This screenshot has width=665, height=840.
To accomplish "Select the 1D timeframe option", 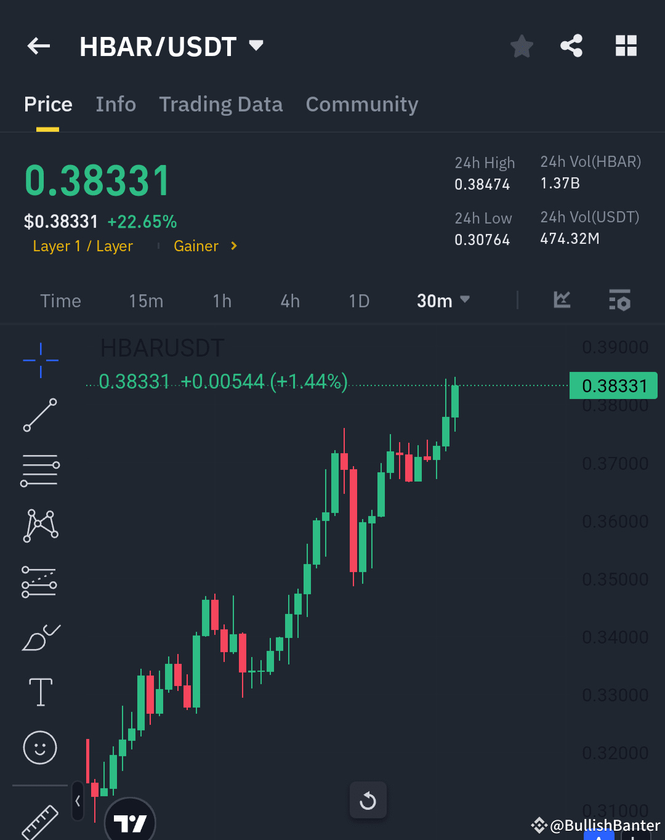I will point(358,301).
